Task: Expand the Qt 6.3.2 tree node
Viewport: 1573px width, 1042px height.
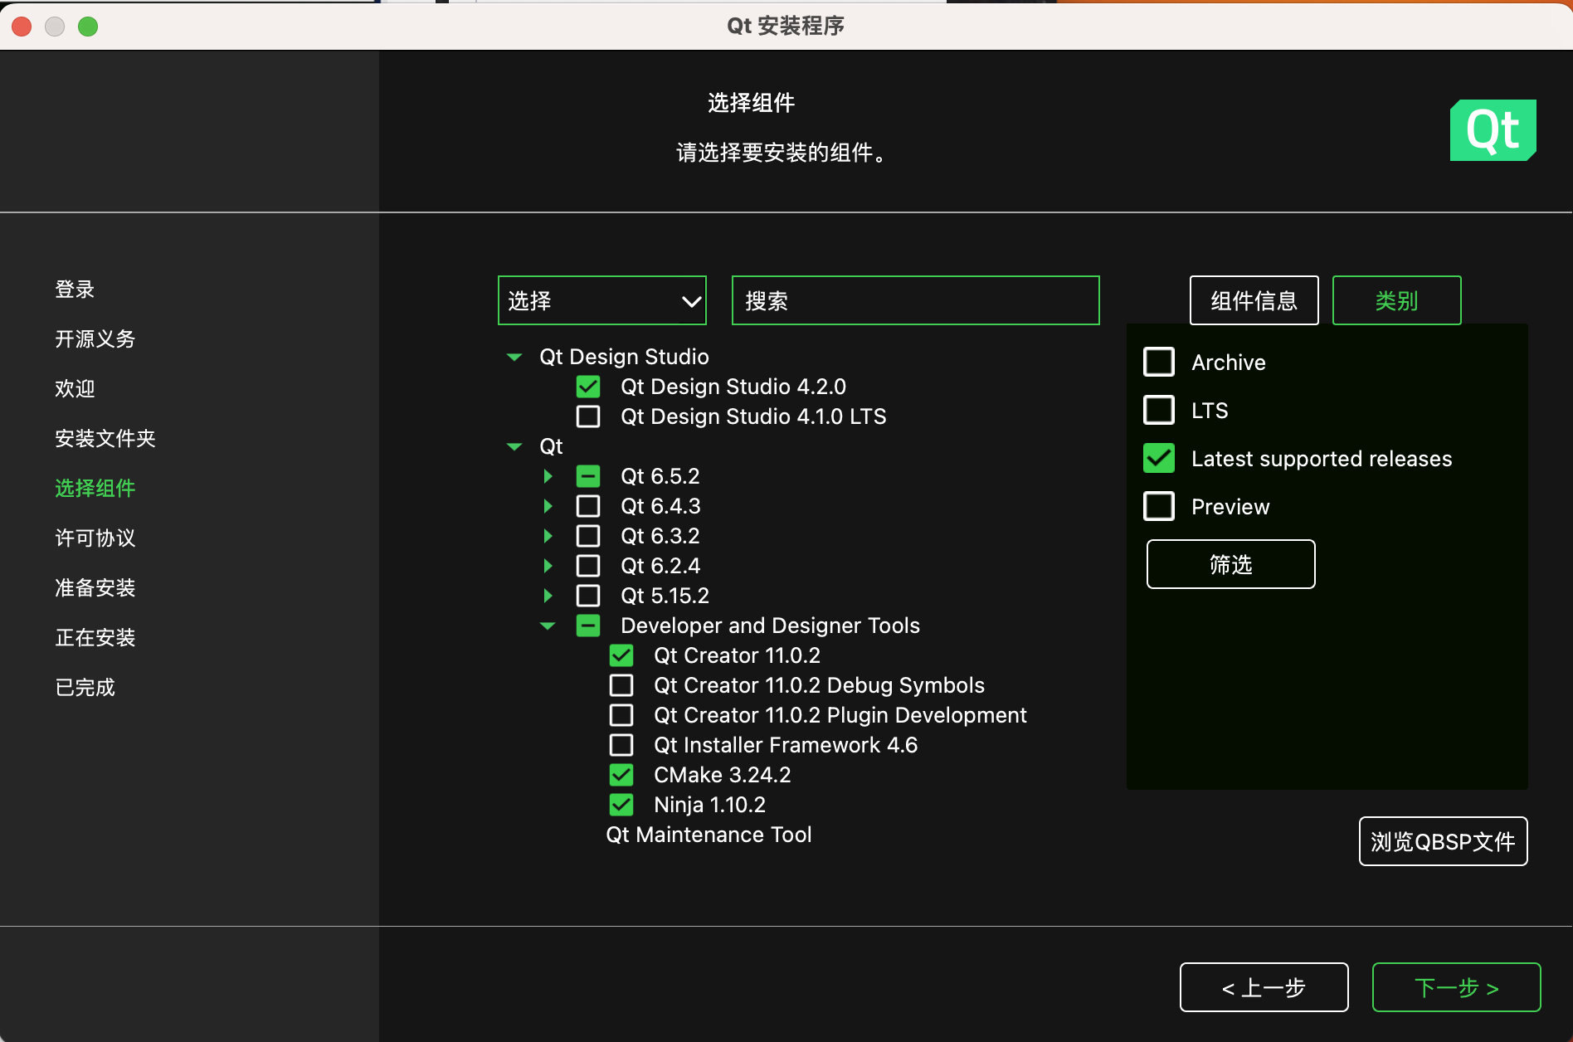Action: tap(548, 536)
